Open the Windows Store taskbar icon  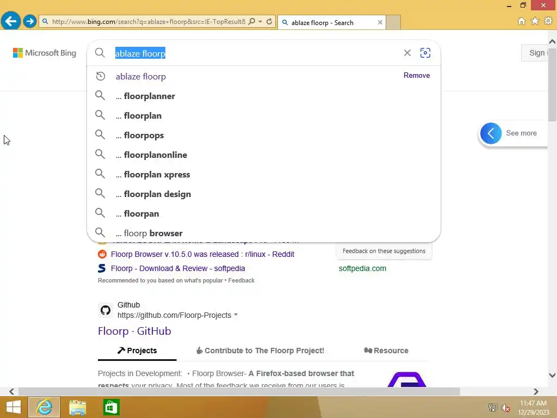coord(111,407)
